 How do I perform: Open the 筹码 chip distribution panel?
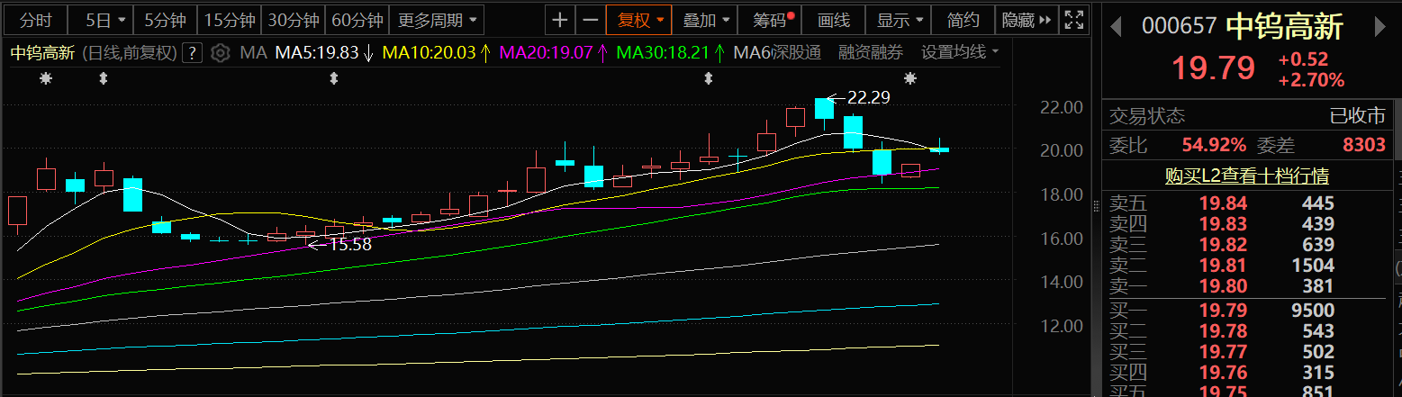coord(772,20)
